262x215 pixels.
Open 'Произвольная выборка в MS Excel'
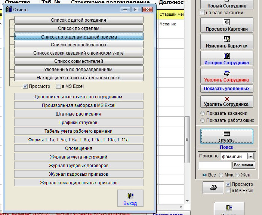pyautogui.click(x=79, y=105)
